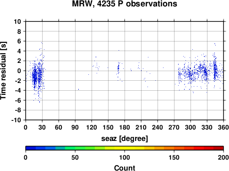Viewport: 229px width, 171px height.
Task: Click the dense data cluster near 15 degrees
Action: coord(35,77)
